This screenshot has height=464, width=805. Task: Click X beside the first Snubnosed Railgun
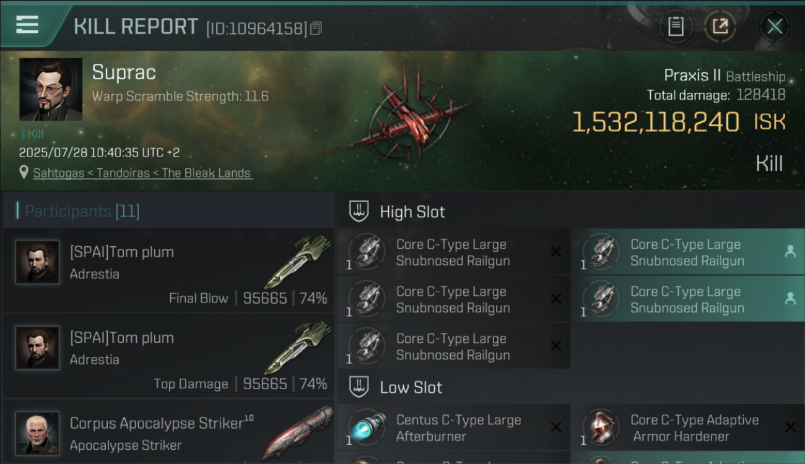[556, 252]
